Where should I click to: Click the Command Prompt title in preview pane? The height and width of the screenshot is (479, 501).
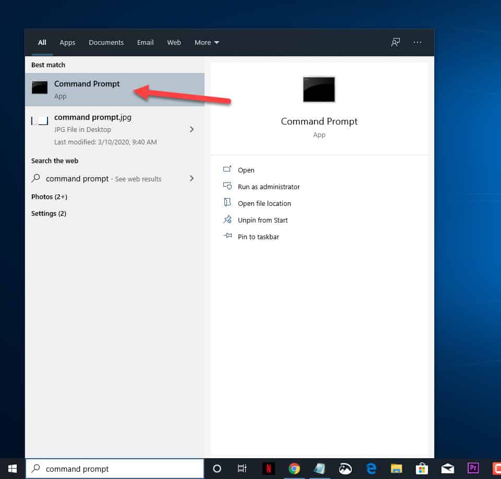pyautogui.click(x=319, y=121)
